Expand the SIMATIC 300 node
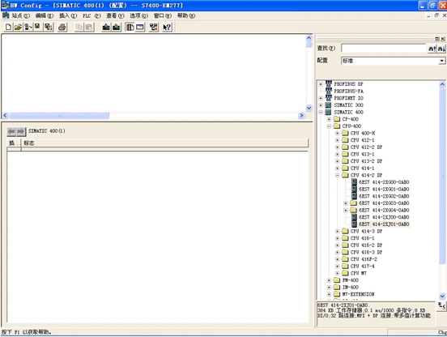 (x=321, y=105)
